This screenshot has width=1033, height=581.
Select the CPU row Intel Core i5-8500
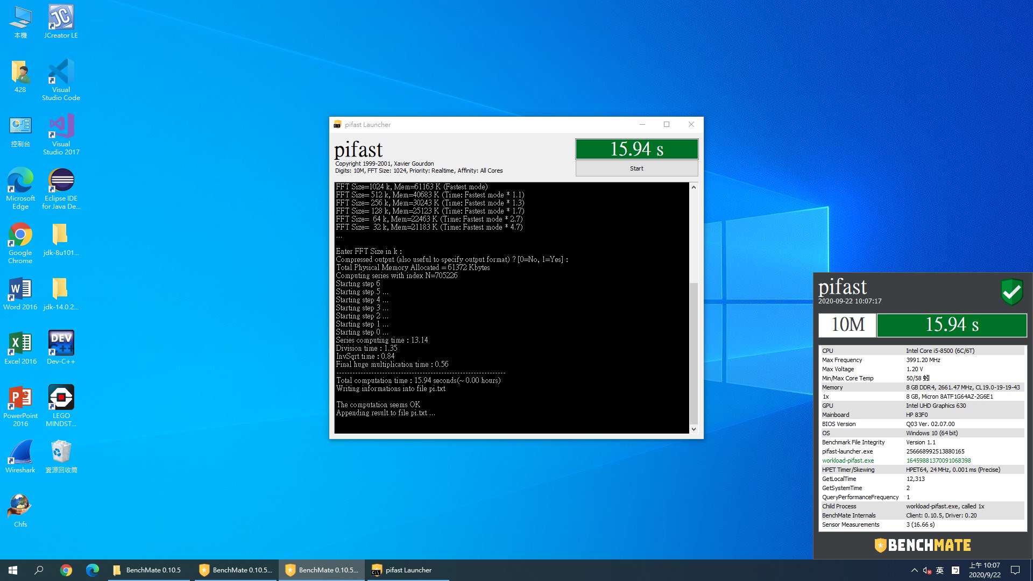[x=923, y=351]
